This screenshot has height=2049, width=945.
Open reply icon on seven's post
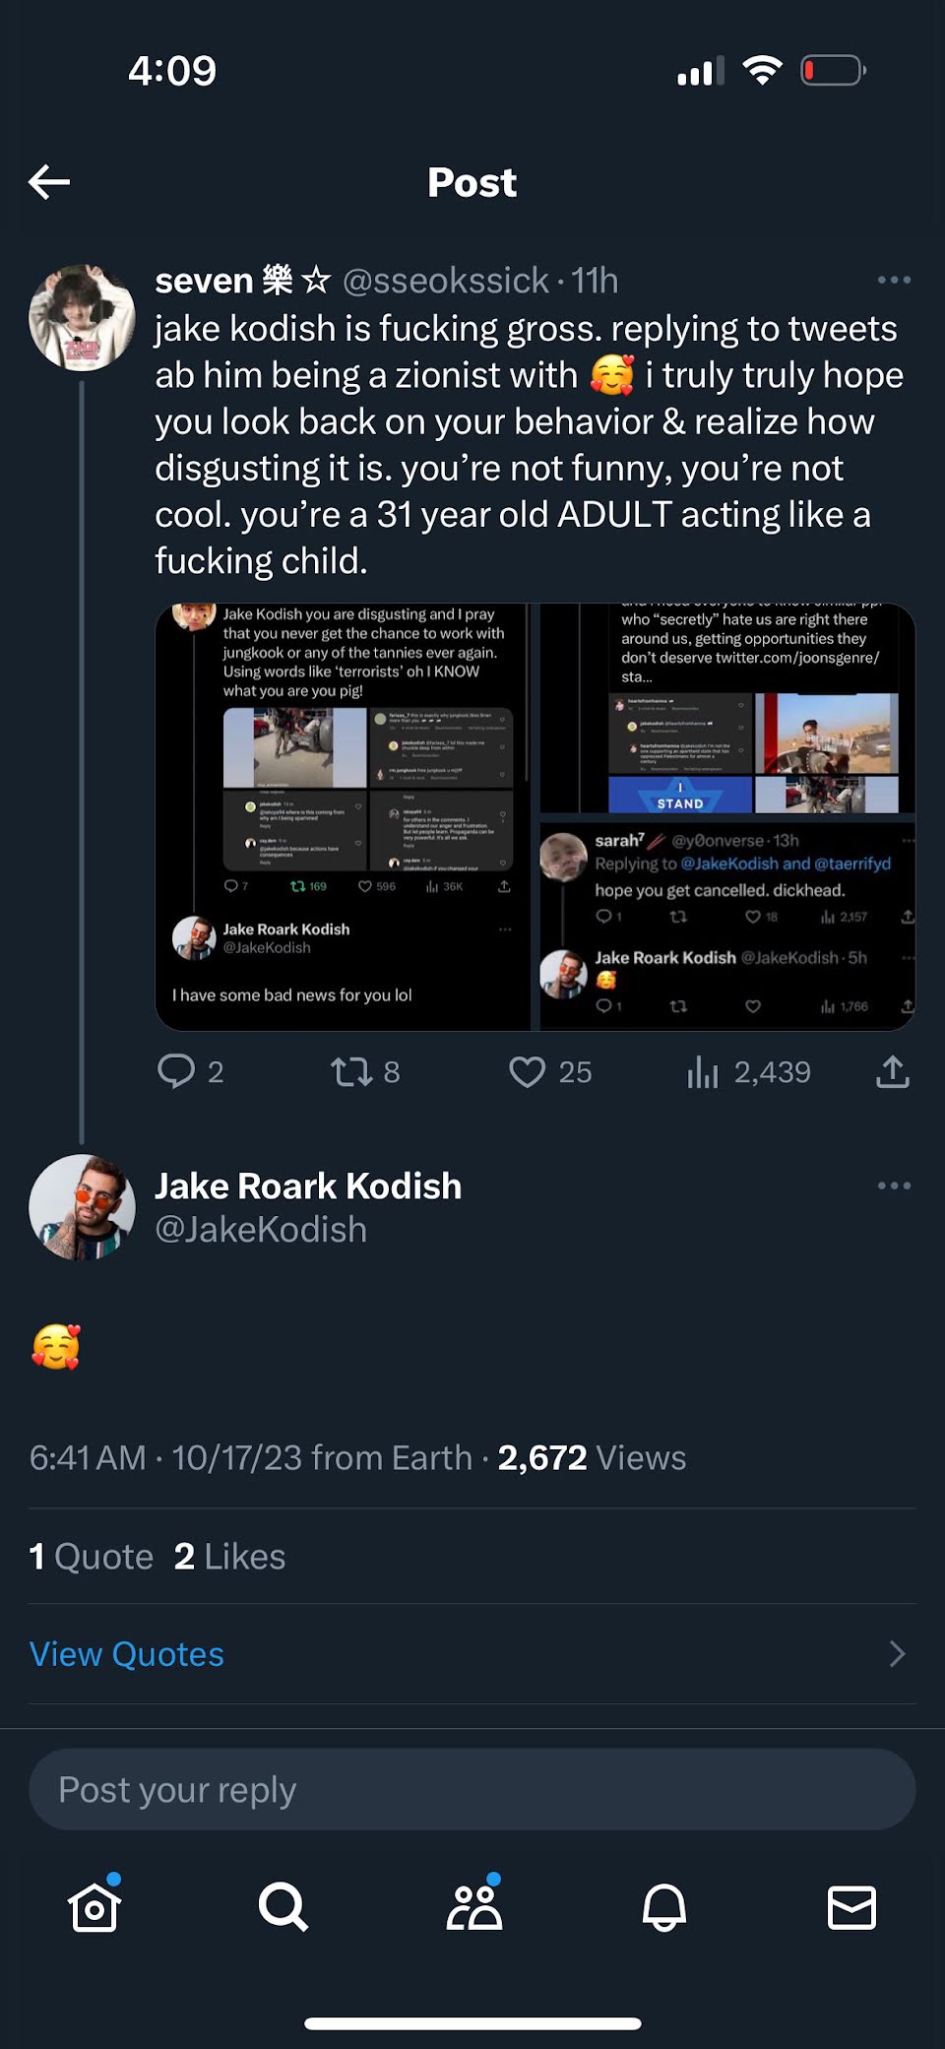point(176,1071)
